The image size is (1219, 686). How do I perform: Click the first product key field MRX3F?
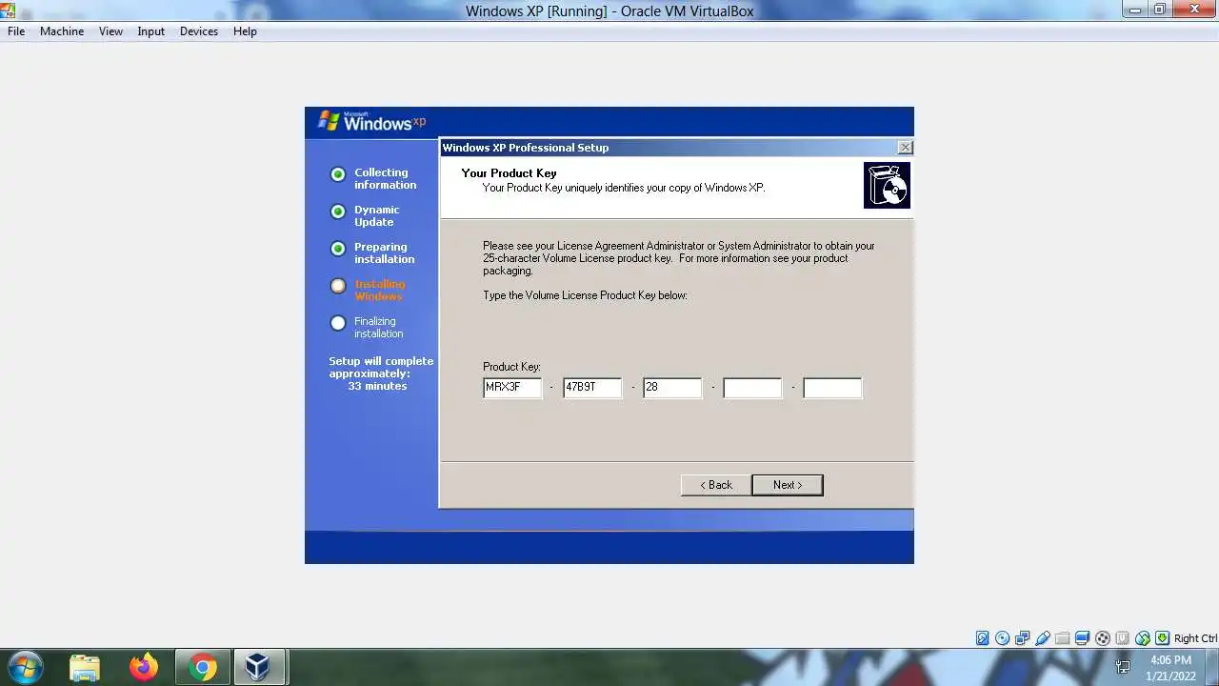[512, 388]
